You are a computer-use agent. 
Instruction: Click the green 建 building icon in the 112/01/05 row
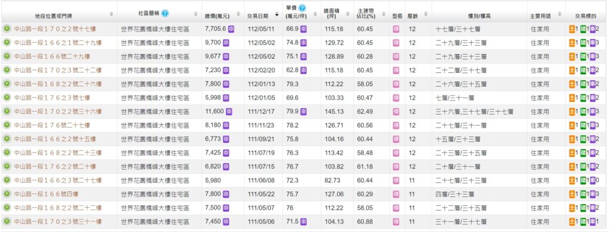[583, 97]
